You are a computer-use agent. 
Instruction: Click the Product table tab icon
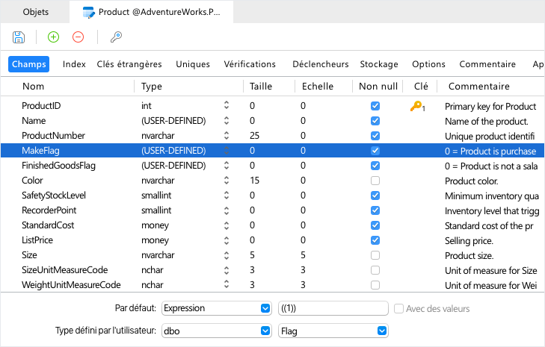[89, 12]
